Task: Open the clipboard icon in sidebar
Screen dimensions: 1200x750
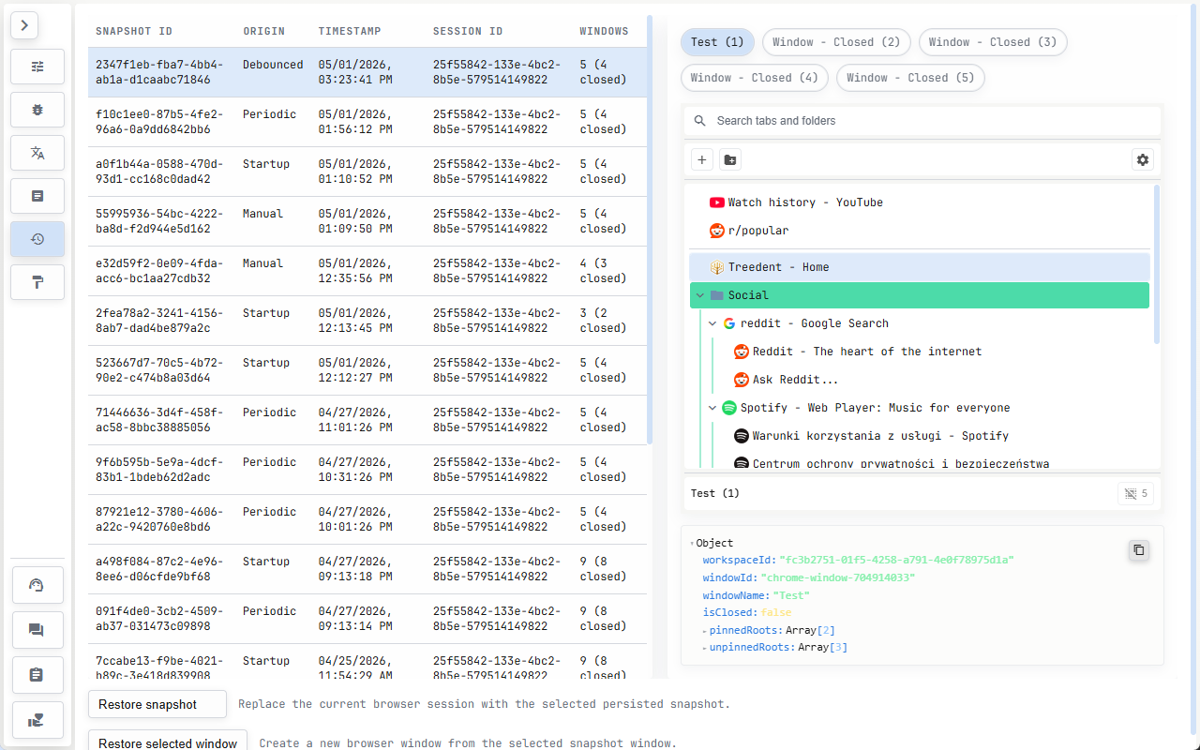Action: pyautogui.click(x=37, y=675)
